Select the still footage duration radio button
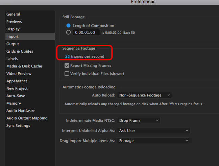Screen dimensions: 219x166 tap(68, 32)
